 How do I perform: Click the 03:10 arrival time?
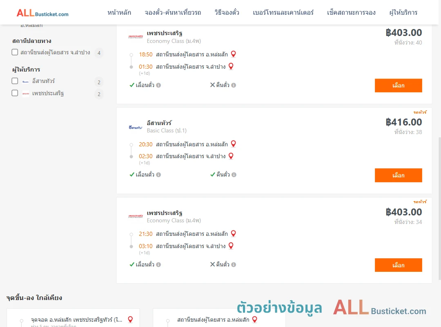(x=146, y=246)
